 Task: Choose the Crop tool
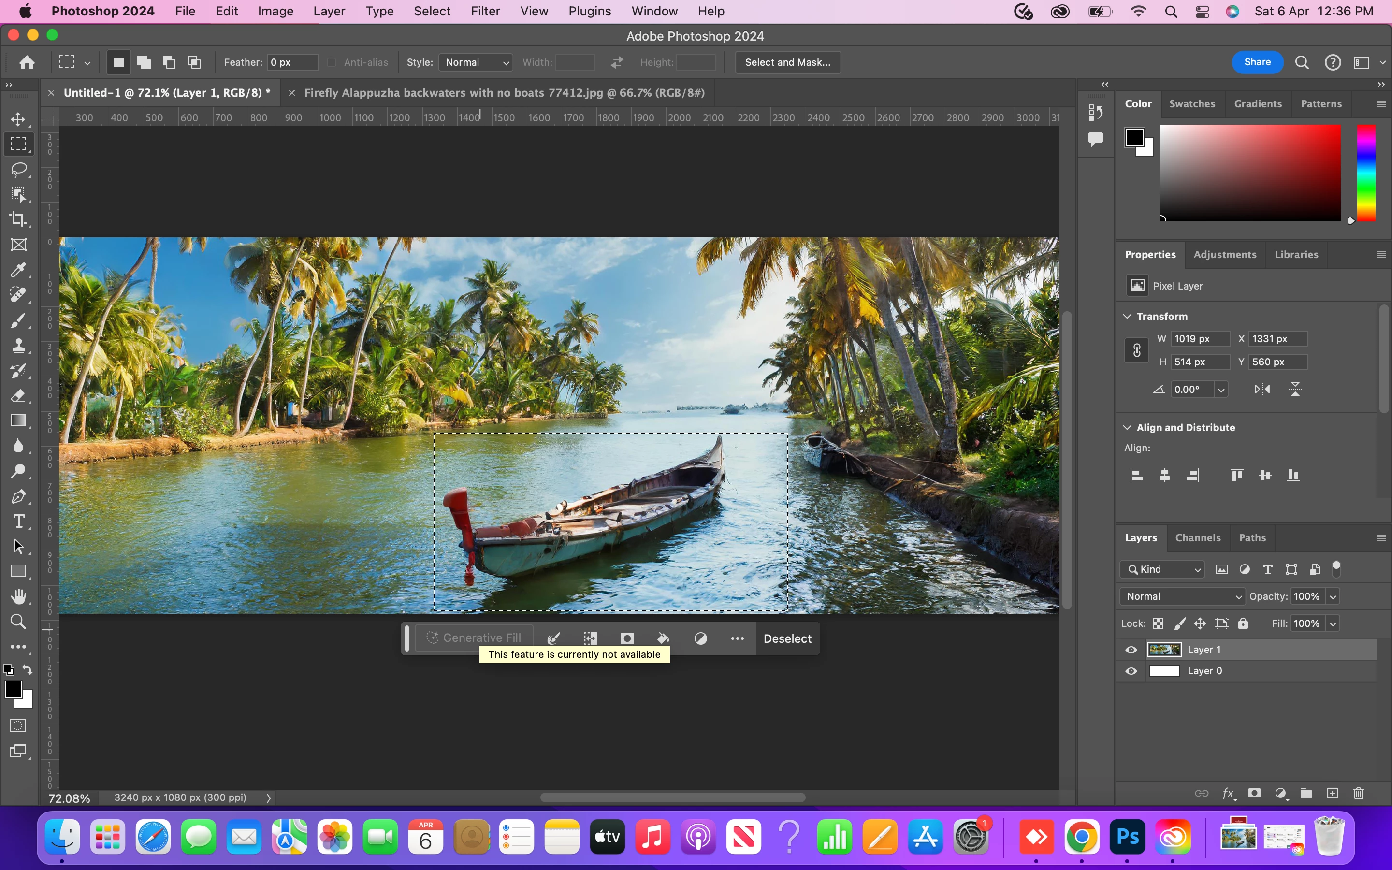coord(18,219)
